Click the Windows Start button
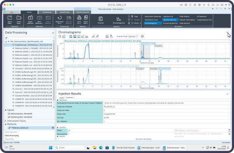The width and height of the screenshot is (234, 153). pyautogui.click(x=51, y=148)
